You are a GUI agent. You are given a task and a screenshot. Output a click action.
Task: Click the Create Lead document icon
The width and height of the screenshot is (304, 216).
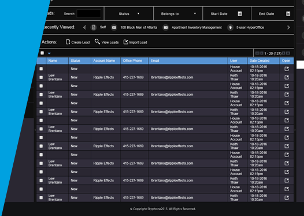68,42
